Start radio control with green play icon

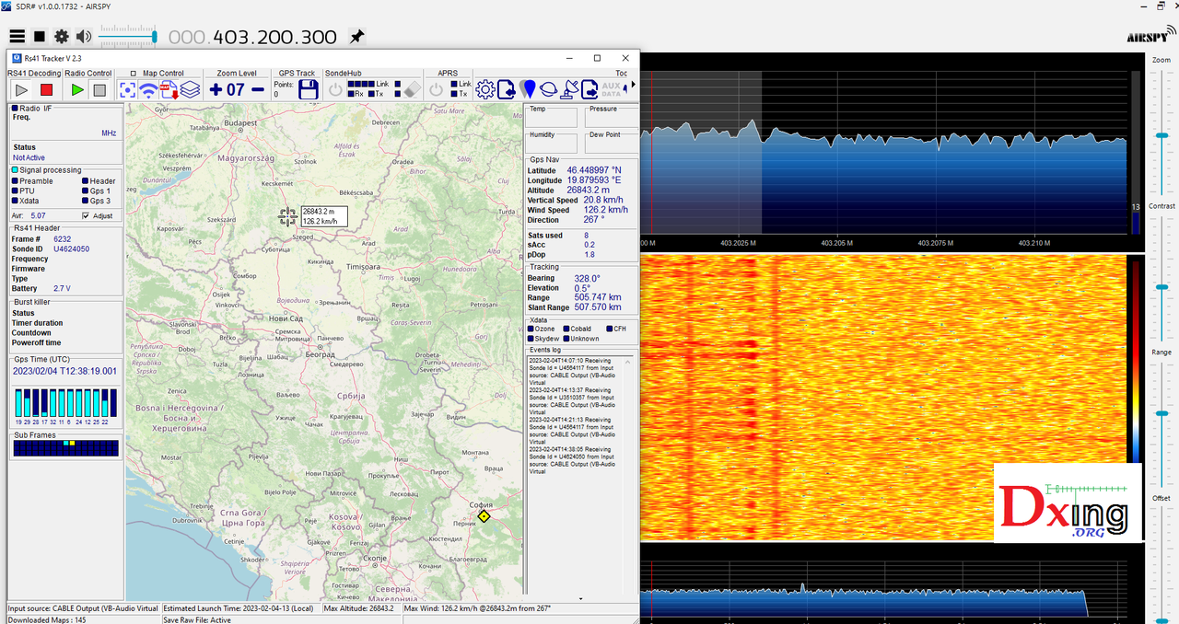pos(77,89)
